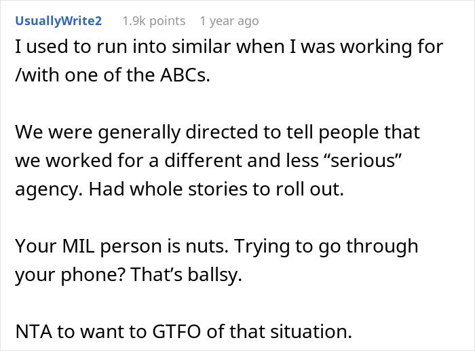
Task: Click the phrase 'of that situation.'
Action: click(x=280, y=331)
